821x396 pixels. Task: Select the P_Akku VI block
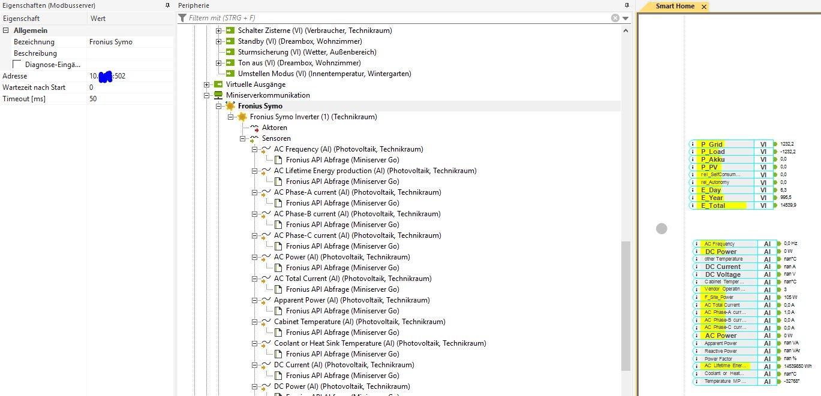731,160
